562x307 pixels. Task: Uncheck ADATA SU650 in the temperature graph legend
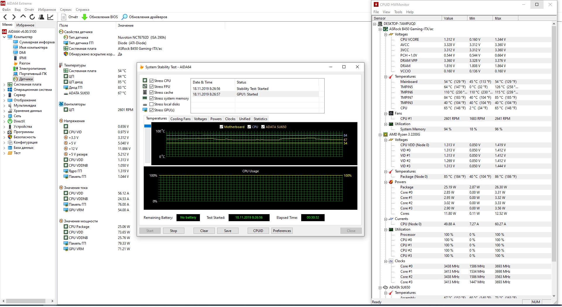click(263, 127)
